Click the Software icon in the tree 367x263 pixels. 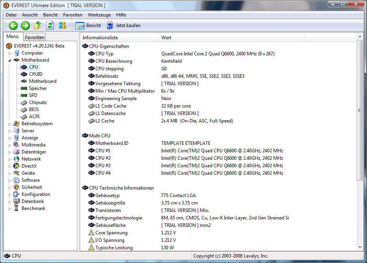pos(16,180)
